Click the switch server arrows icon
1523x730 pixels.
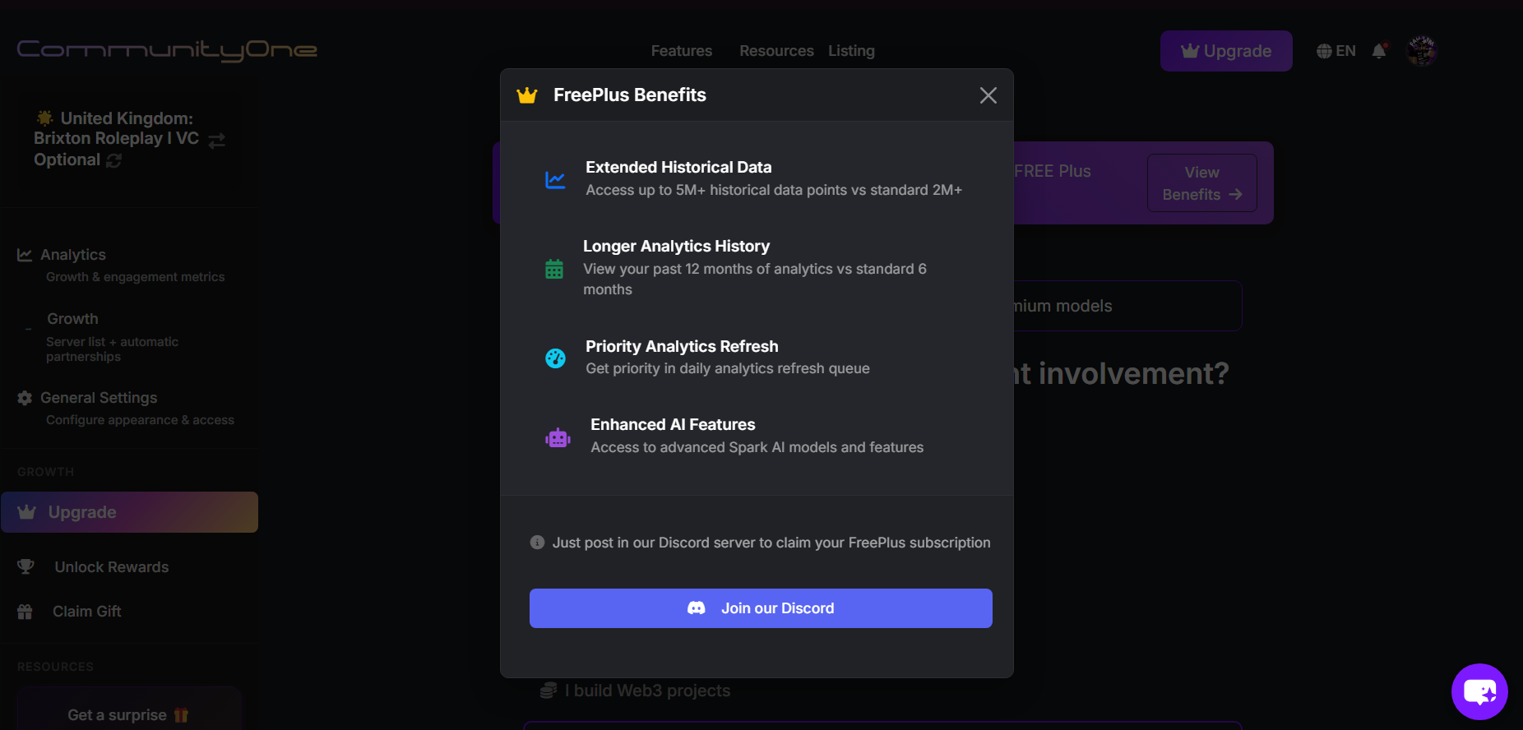(217, 141)
